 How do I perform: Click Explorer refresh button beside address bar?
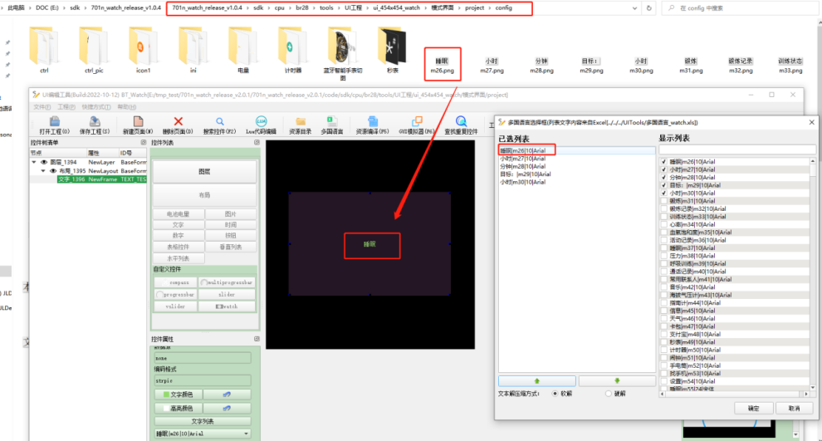(x=649, y=8)
